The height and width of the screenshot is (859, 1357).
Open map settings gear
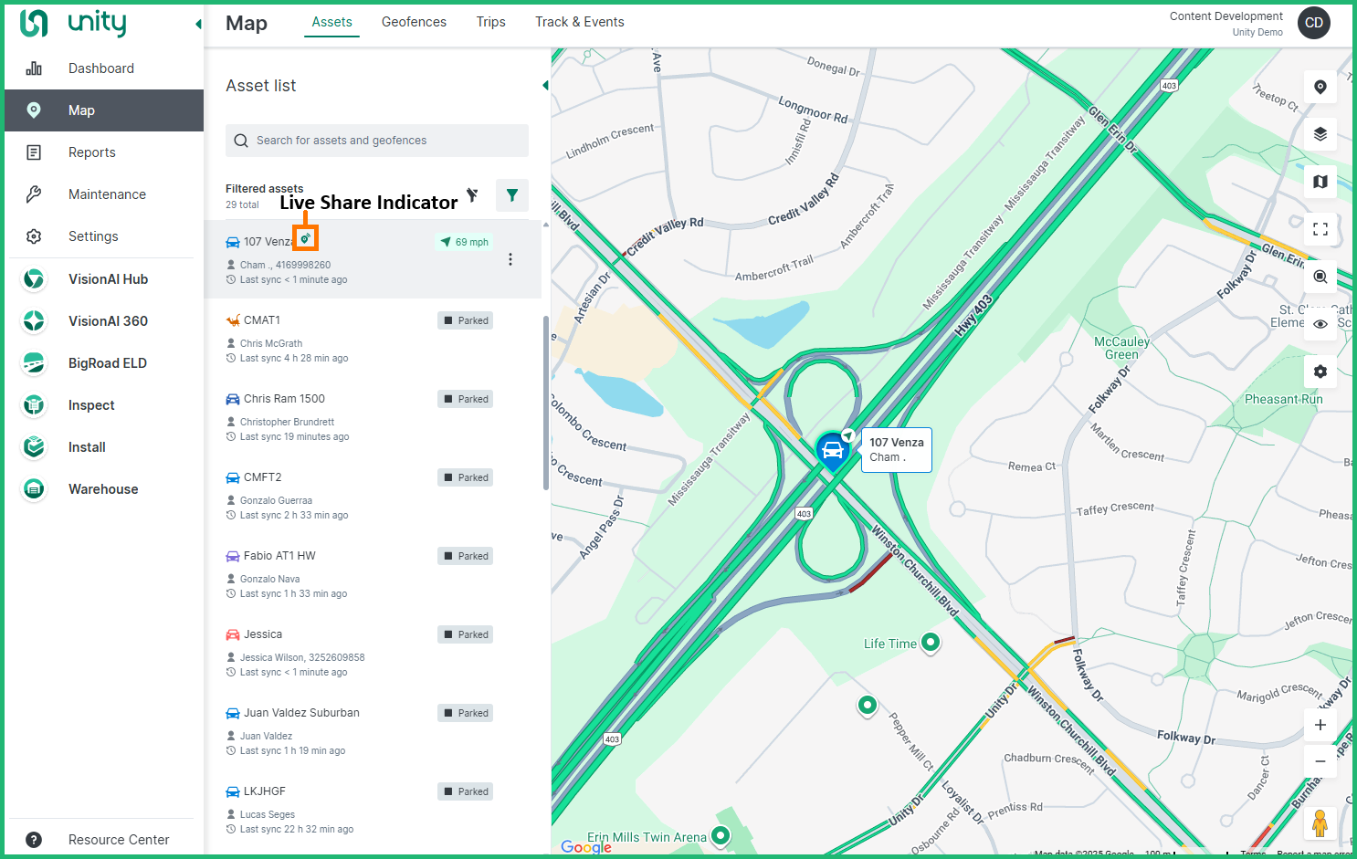1320,372
